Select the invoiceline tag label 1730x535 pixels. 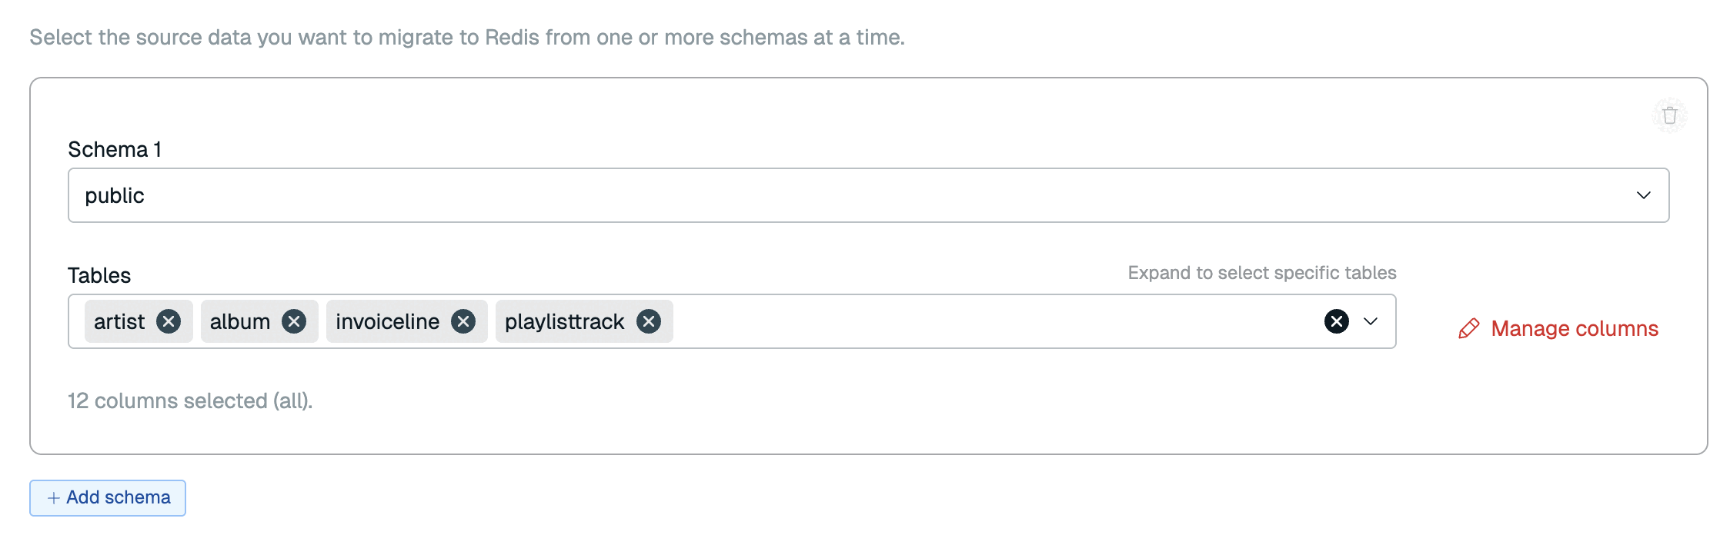(387, 321)
